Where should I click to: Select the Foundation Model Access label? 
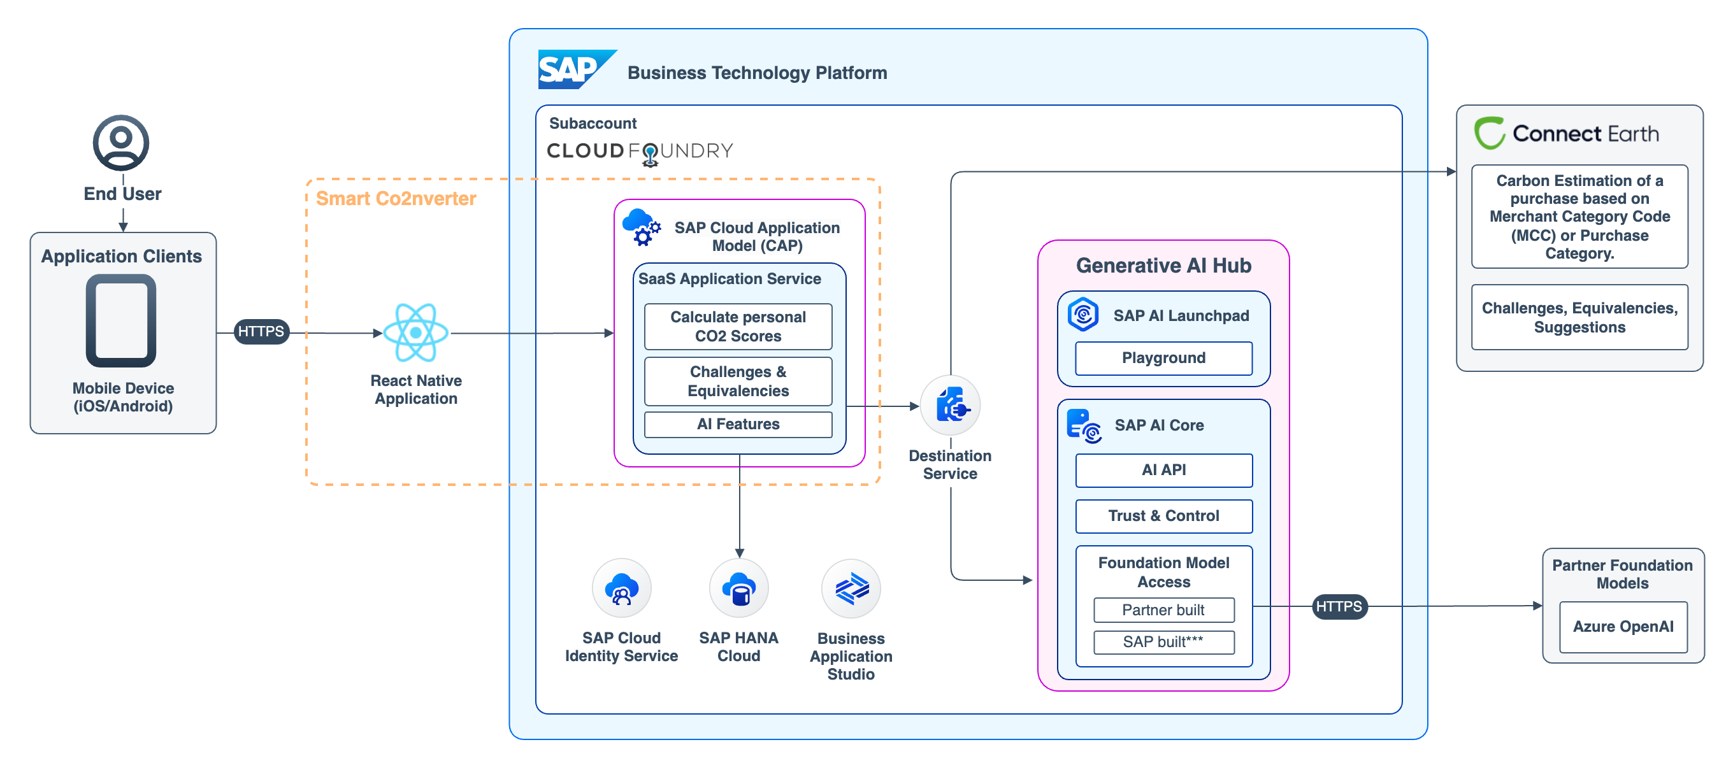click(1163, 572)
